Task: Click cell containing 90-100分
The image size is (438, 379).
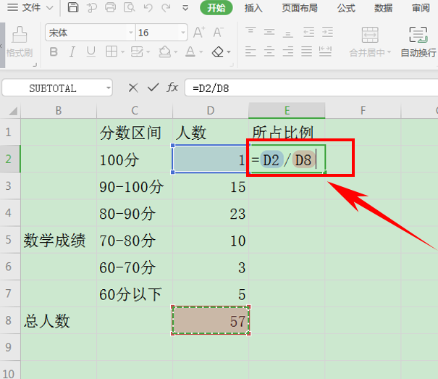Action: point(135,186)
